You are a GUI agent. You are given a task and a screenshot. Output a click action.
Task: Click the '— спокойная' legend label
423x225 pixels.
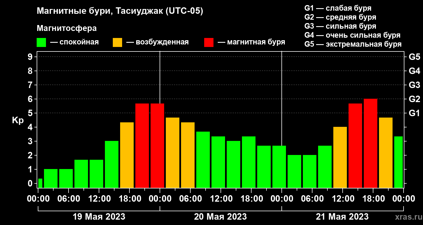click(x=74, y=42)
